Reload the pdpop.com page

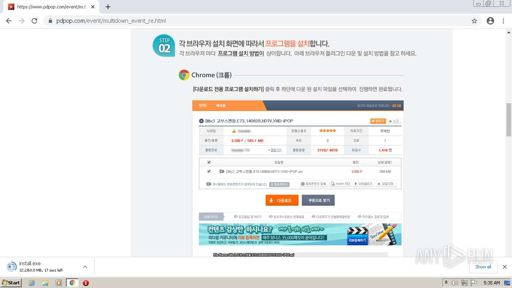(x=34, y=21)
